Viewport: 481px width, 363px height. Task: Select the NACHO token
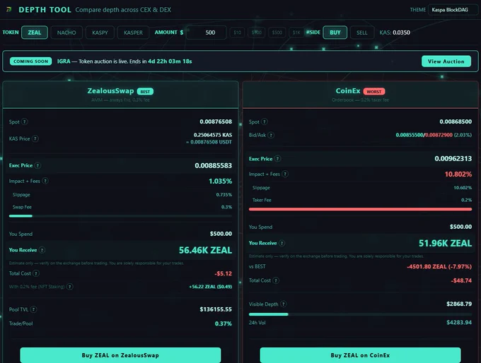pyautogui.click(x=66, y=32)
